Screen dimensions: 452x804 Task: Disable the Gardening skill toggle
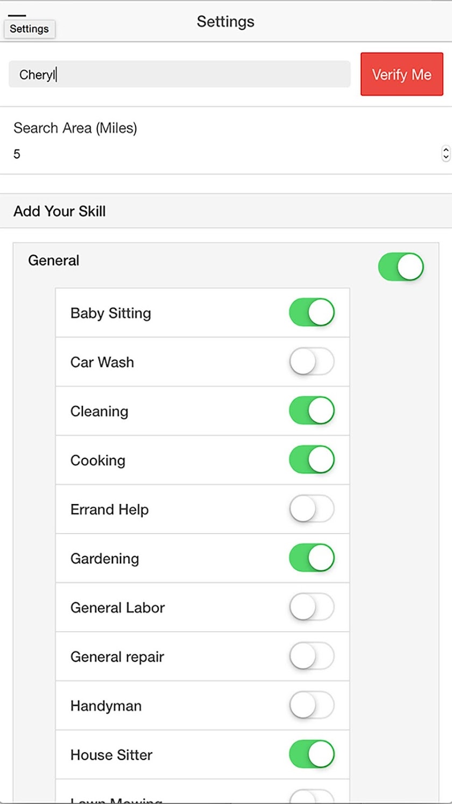coord(312,558)
